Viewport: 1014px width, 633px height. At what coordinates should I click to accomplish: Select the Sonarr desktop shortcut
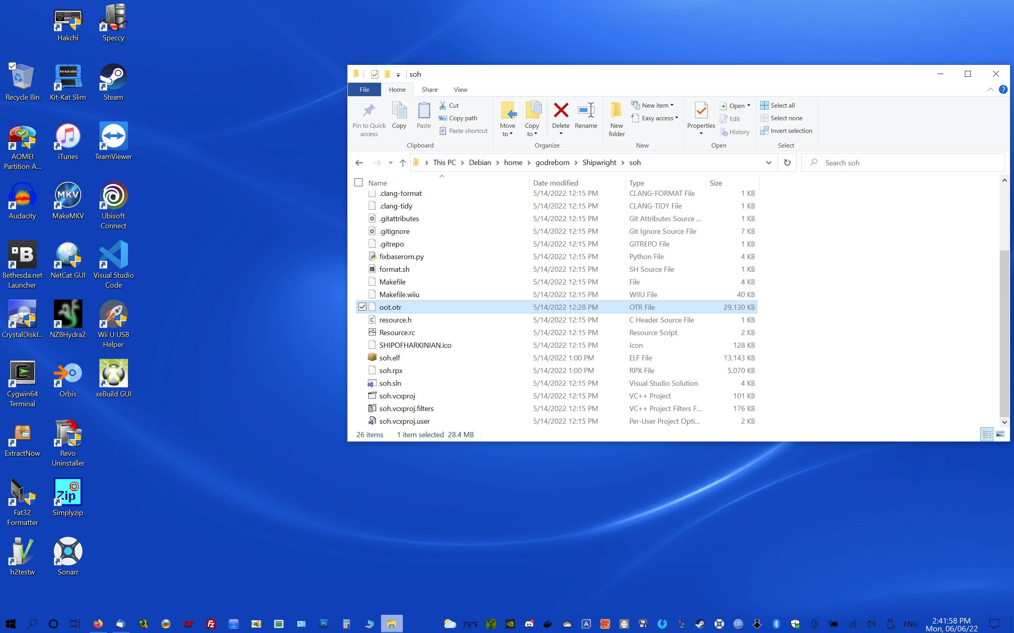68,557
